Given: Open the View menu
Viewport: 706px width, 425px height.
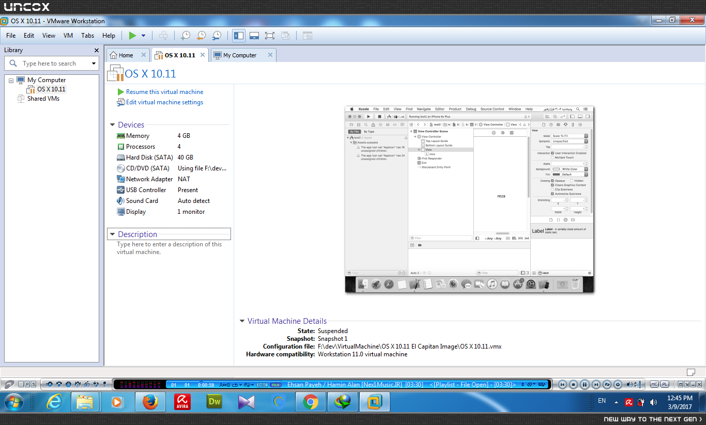Looking at the screenshot, I should click(x=49, y=36).
